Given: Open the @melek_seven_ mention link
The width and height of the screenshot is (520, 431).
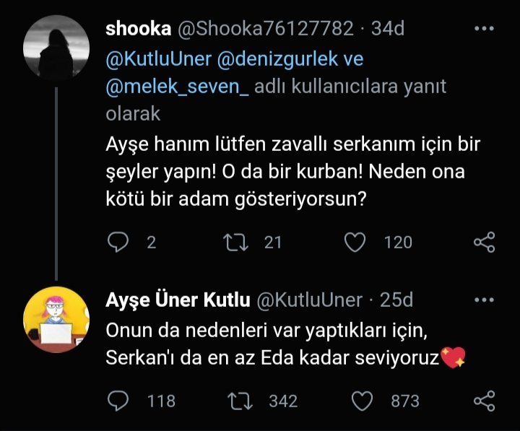Looking at the screenshot, I should (178, 87).
